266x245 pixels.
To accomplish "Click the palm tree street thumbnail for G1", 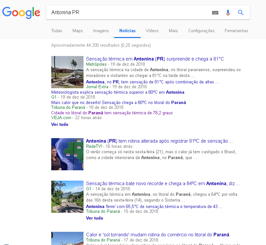I will click(67, 197).
